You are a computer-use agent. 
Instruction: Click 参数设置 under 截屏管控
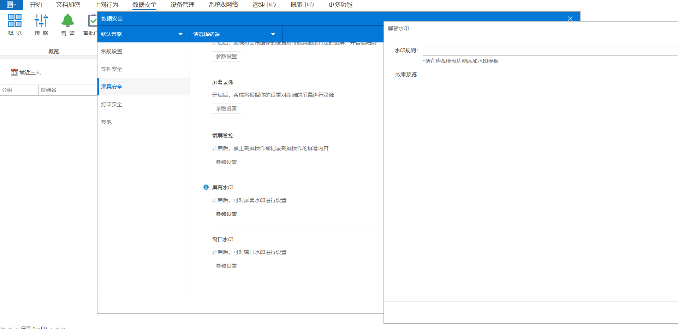point(226,162)
